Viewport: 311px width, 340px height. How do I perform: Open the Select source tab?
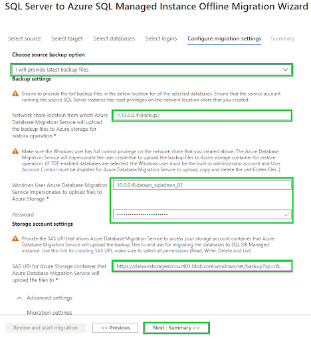click(x=25, y=39)
